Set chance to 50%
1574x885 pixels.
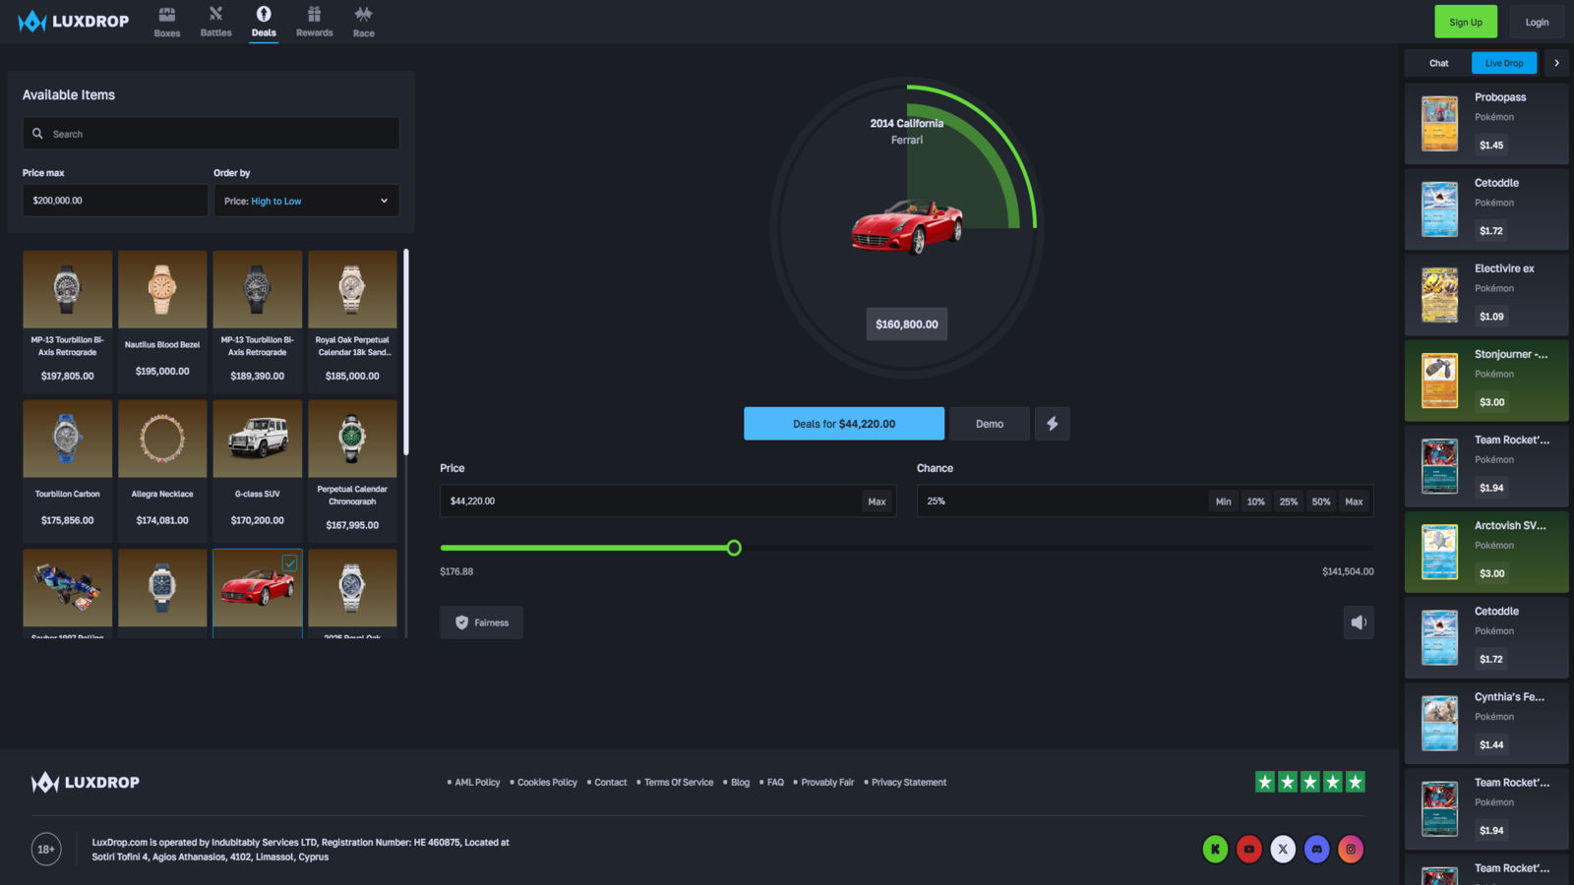click(1321, 501)
